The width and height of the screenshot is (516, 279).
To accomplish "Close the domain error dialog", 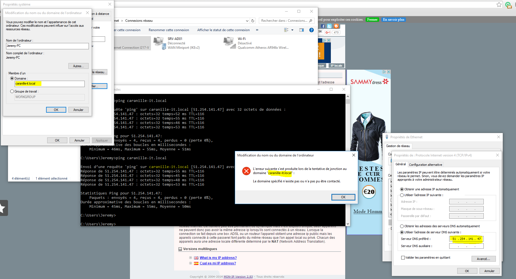I will pos(354,155).
